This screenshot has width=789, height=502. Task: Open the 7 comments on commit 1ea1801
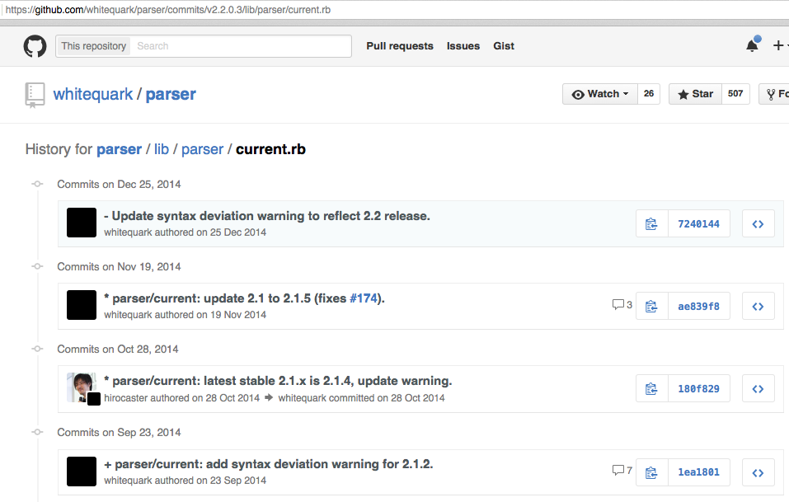click(622, 471)
